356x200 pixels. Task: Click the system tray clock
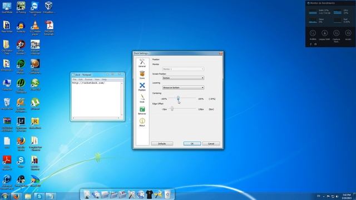pos(347,196)
